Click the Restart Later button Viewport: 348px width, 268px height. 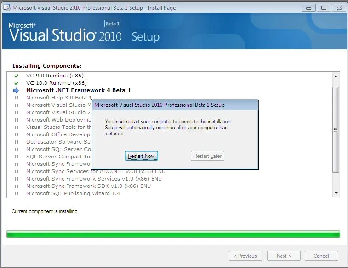coord(207,156)
